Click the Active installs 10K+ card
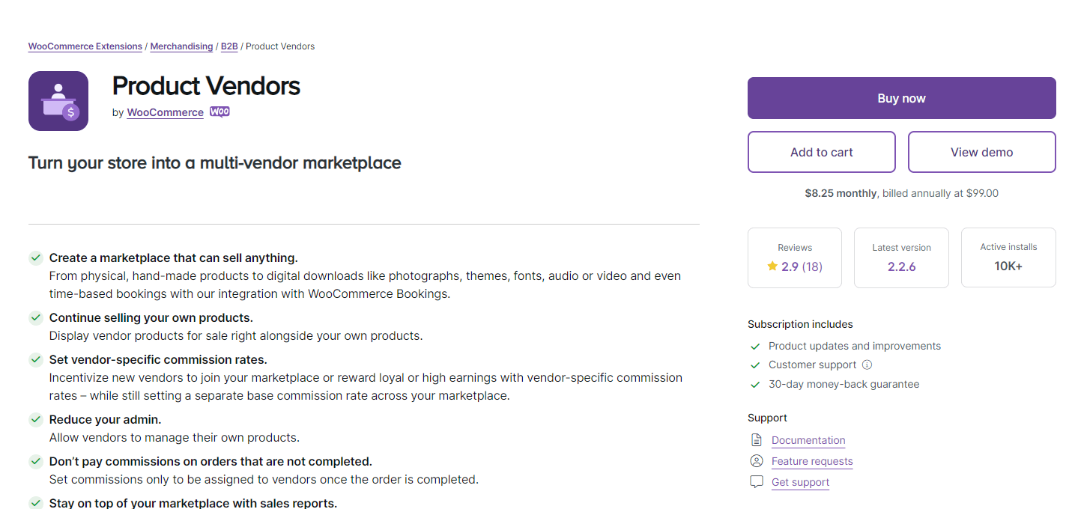The height and width of the screenshot is (509, 1072). click(1008, 257)
